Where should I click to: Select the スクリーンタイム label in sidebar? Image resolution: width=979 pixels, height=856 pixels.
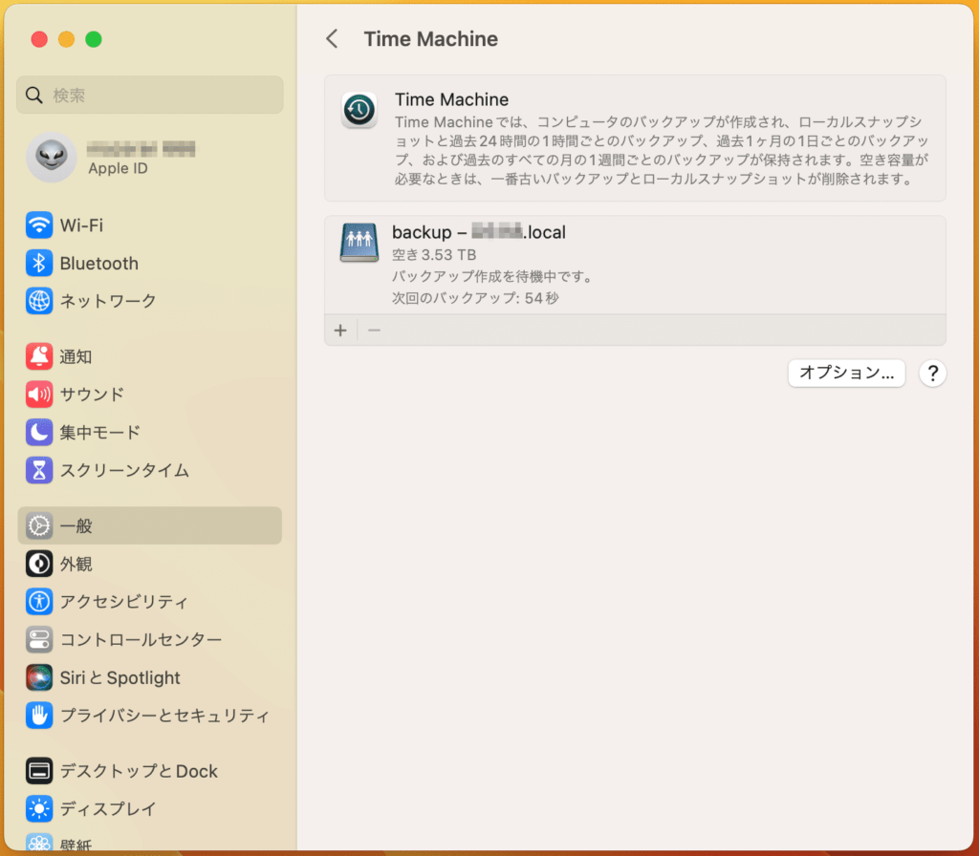(124, 470)
